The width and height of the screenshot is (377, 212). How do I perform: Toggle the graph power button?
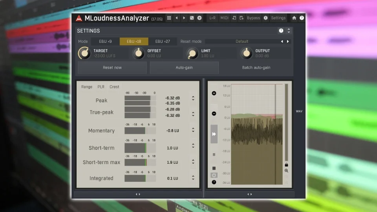(214, 175)
